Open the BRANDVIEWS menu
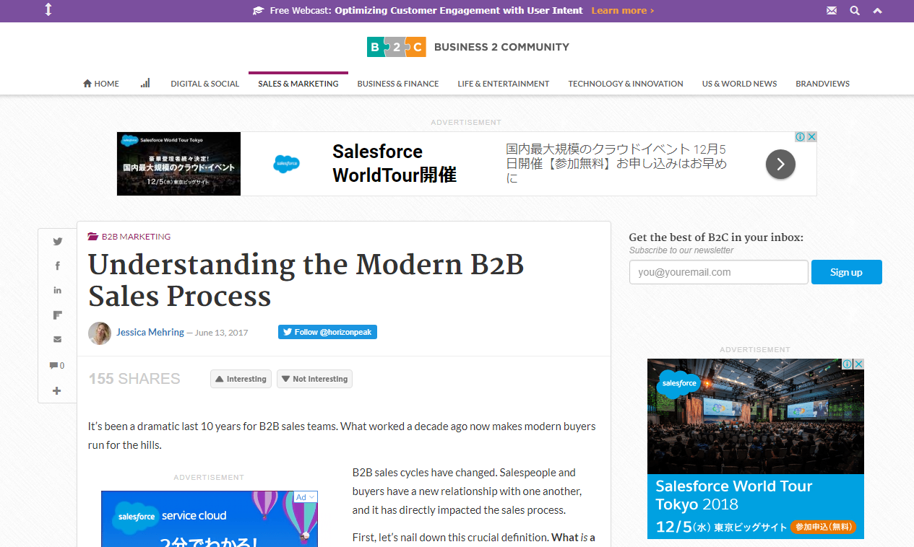Image resolution: width=914 pixels, height=547 pixels. [x=822, y=84]
